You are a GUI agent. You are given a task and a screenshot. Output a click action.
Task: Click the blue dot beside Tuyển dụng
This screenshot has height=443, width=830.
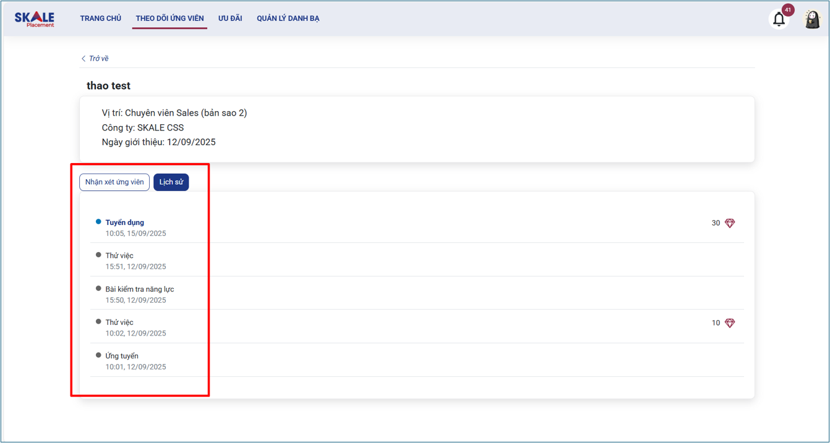(x=98, y=222)
